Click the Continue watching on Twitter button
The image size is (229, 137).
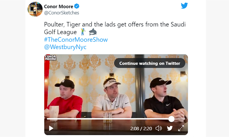click(x=150, y=63)
